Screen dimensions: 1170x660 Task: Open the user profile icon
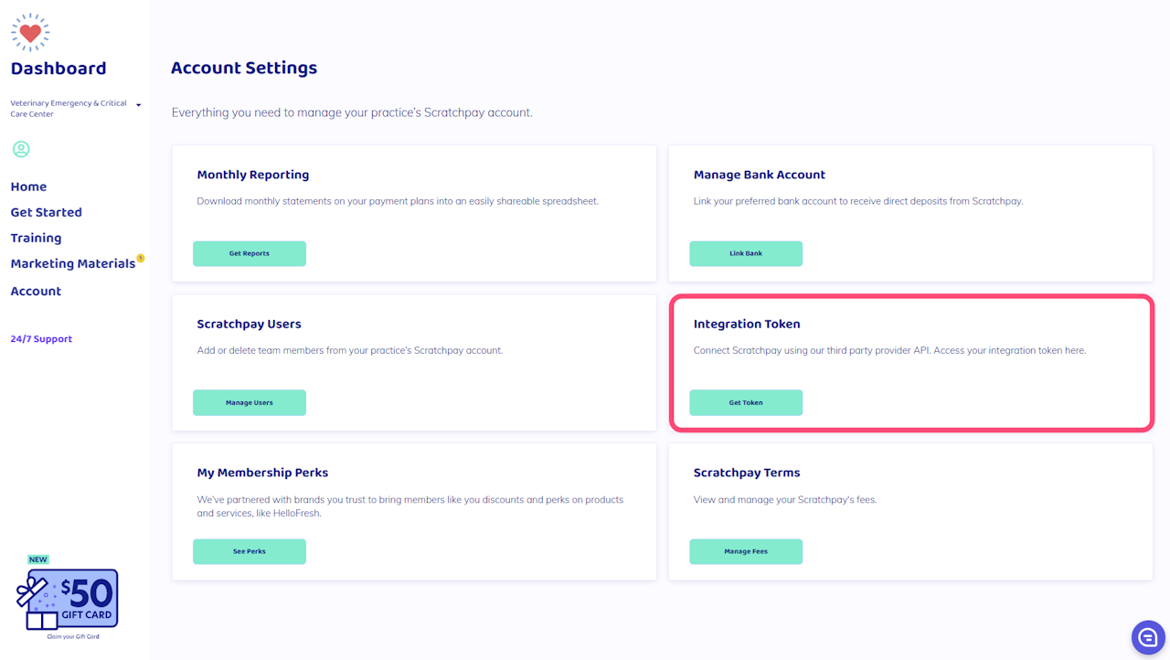pyautogui.click(x=21, y=149)
